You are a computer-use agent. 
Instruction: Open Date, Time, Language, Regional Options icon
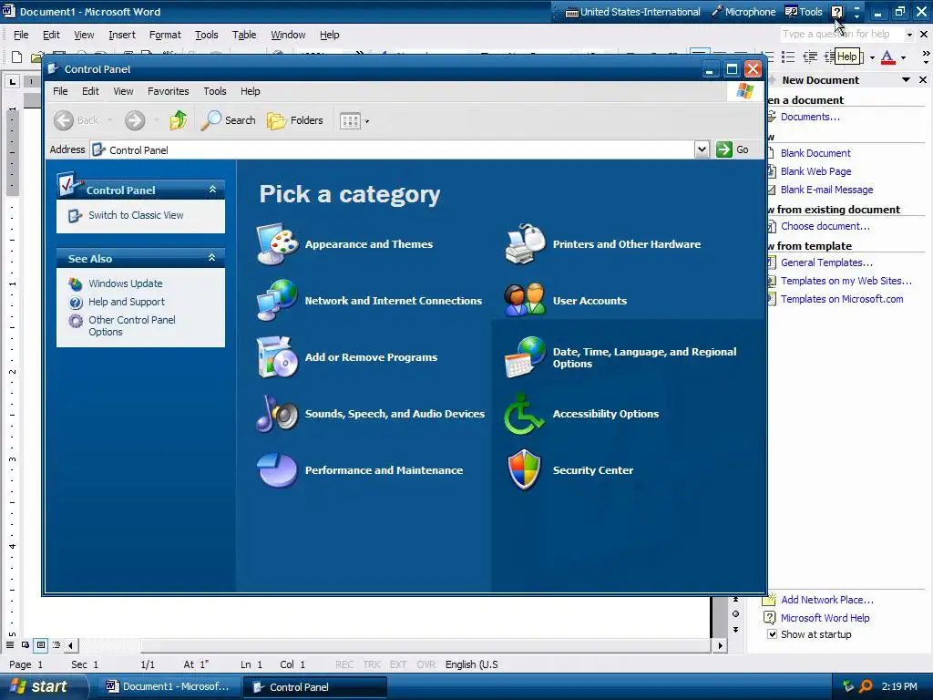[x=525, y=357]
